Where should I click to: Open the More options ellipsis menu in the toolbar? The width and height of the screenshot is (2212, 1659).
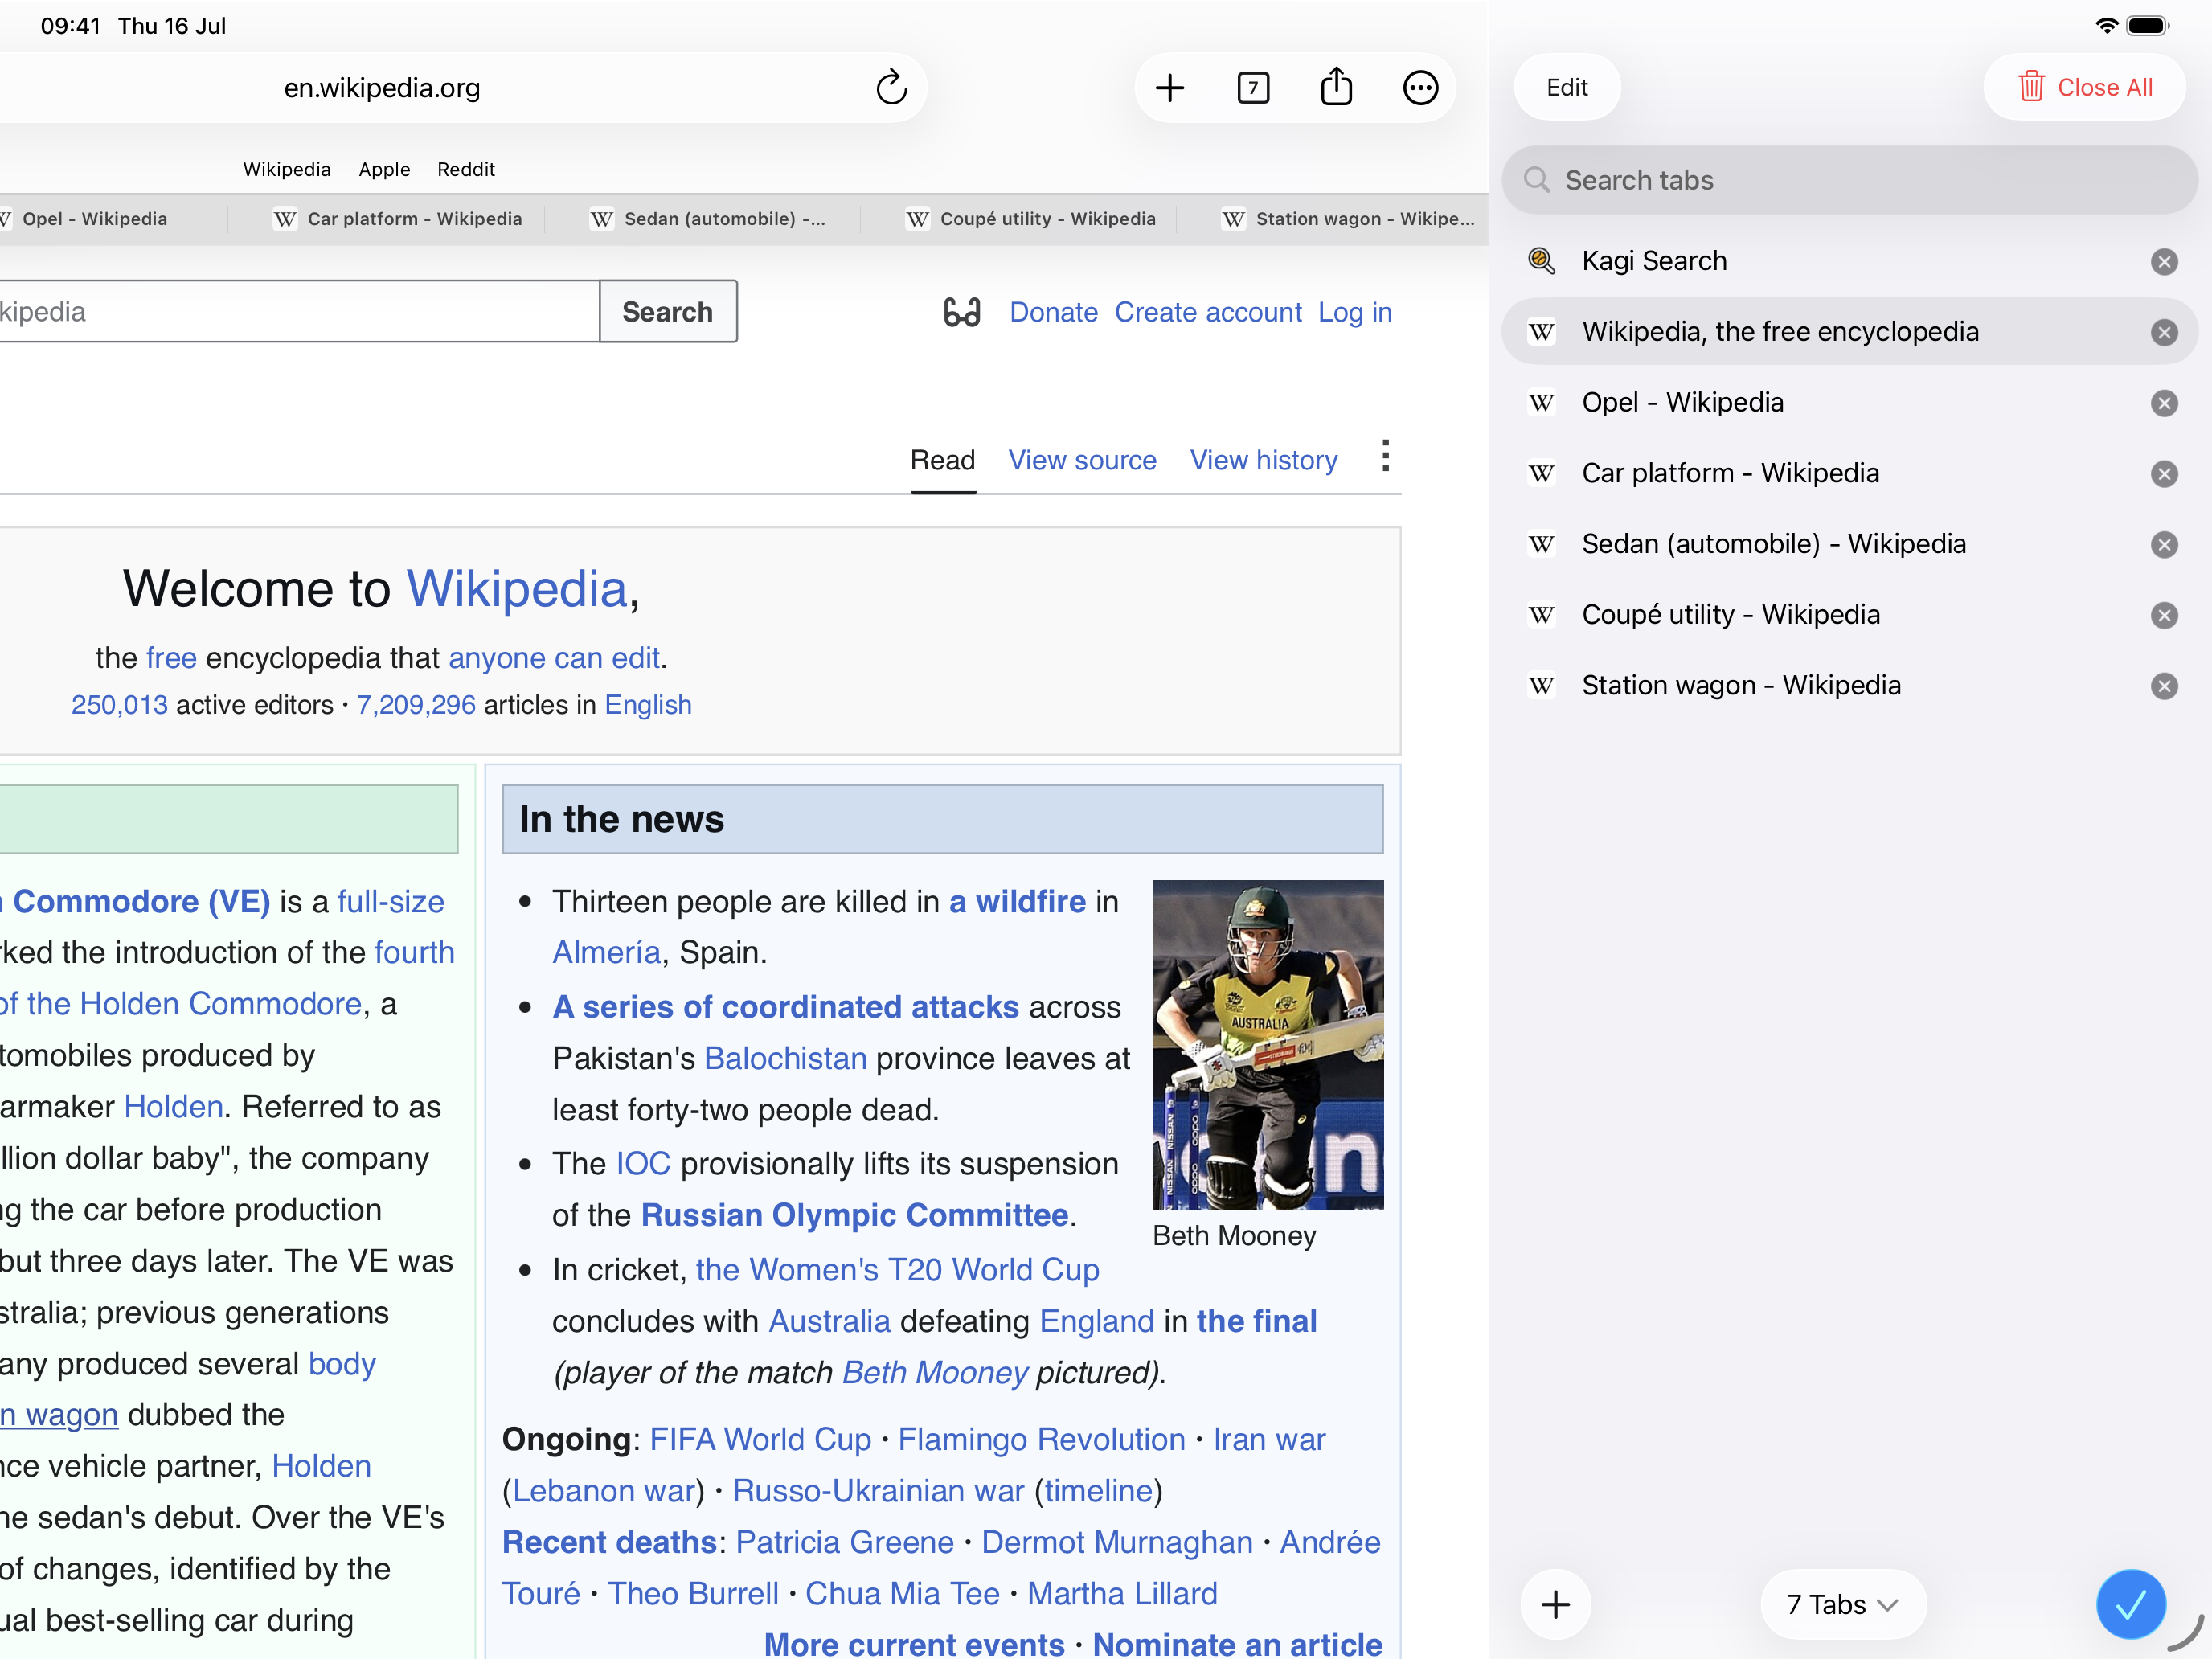(1420, 88)
